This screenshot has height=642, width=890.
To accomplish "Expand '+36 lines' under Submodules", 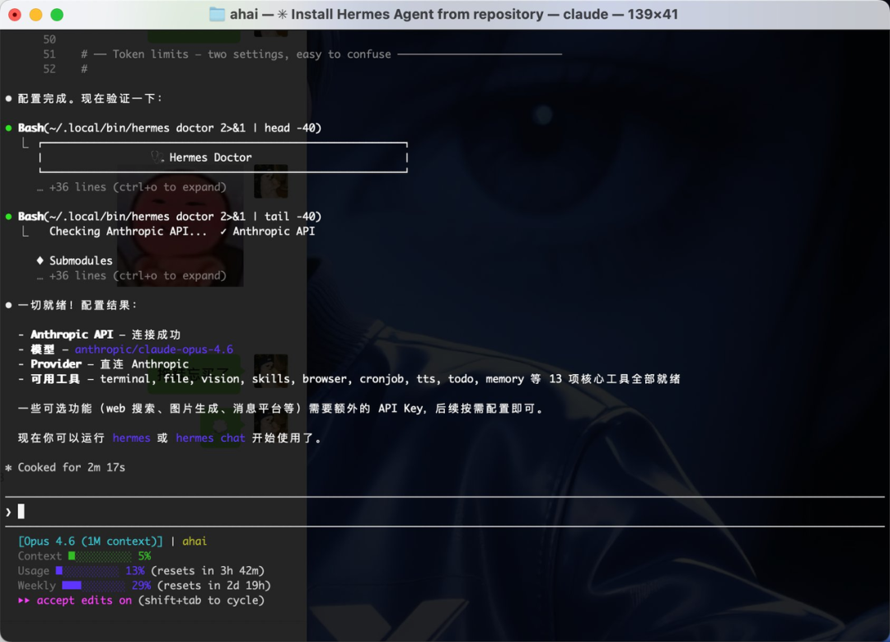I will 132,276.
